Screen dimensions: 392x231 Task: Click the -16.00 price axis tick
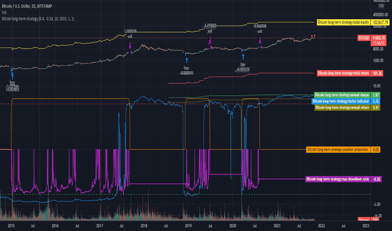pyautogui.click(x=377, y=216)
